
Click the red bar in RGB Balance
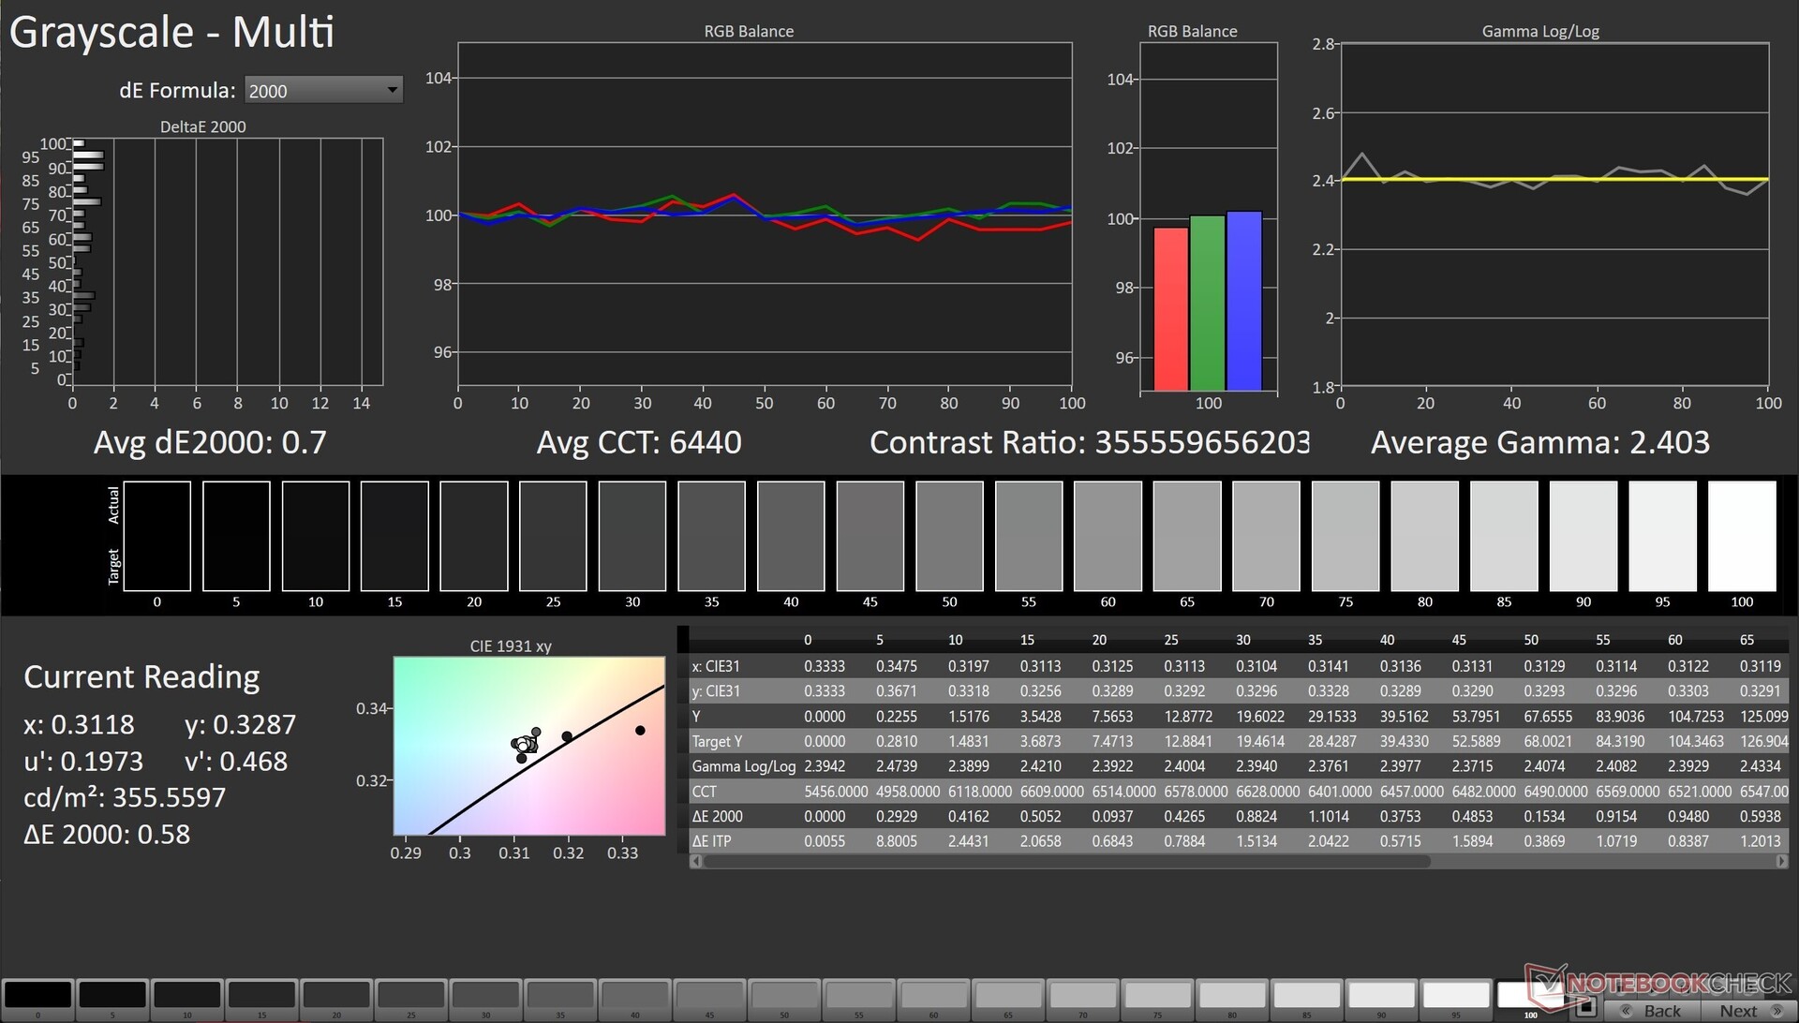[1170, 309]
